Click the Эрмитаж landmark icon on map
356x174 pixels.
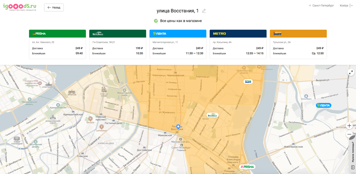tap(71, 91)
